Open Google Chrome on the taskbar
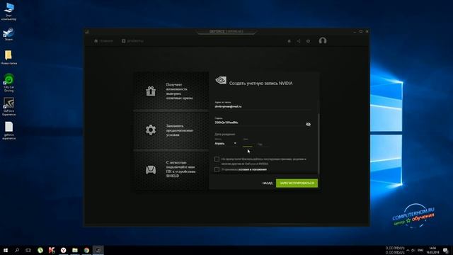The image size is (453, 255). pyautogui.click(x=86, y=250)
